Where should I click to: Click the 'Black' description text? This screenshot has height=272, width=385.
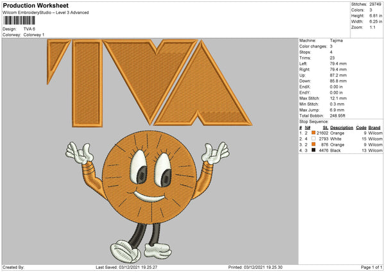coord(336,151)
